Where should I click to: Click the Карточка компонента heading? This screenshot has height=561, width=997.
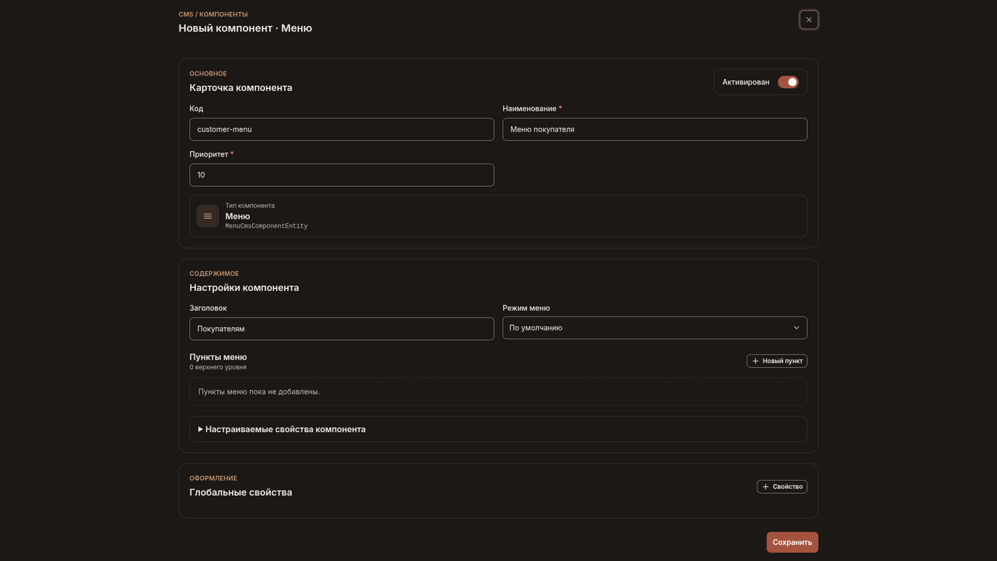241,88
